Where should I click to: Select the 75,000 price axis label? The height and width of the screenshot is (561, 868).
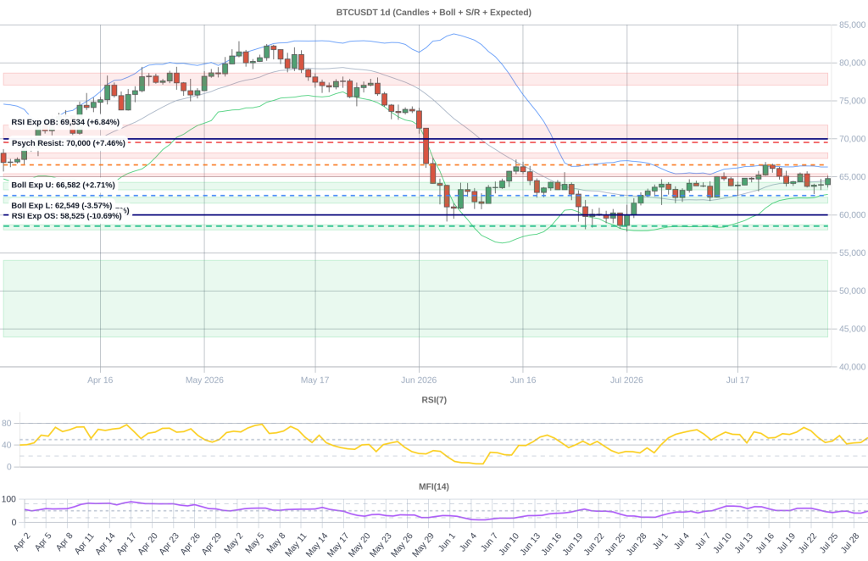tap(852, 101)
